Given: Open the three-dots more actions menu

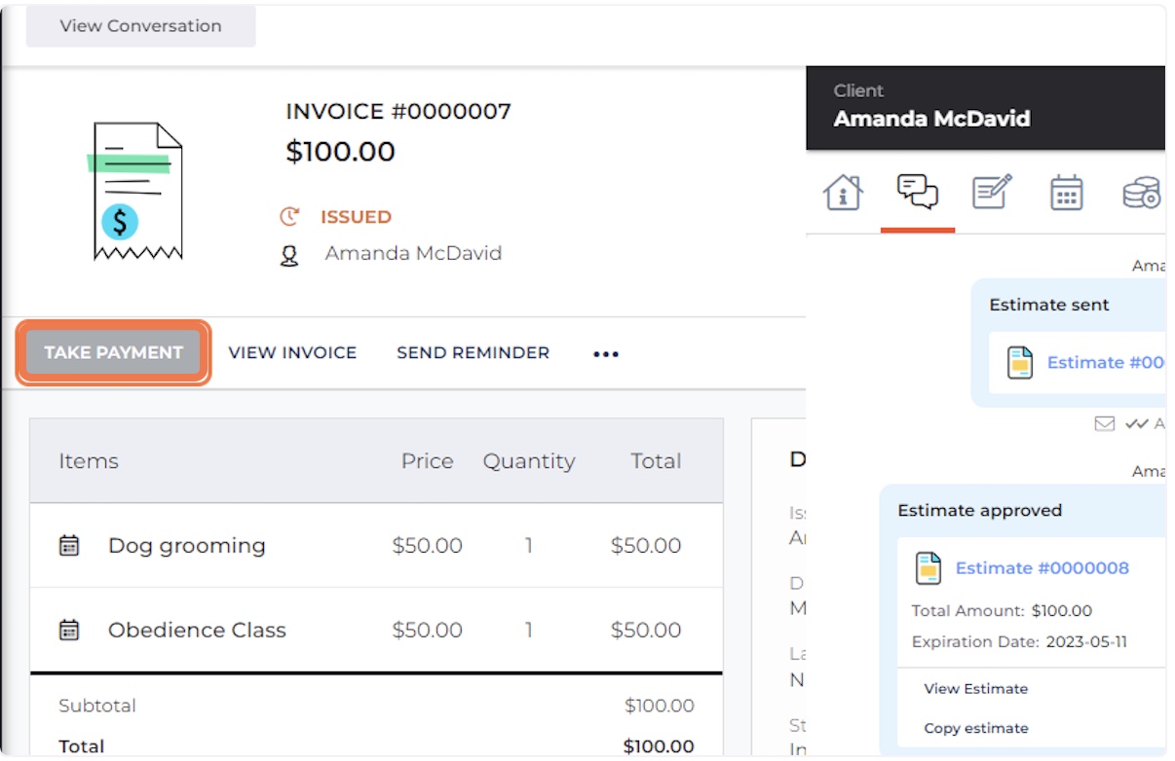Looking at the screenshot, I should pos(606,353).
